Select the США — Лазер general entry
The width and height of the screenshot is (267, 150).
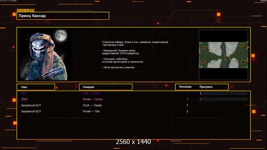point(92,105)
